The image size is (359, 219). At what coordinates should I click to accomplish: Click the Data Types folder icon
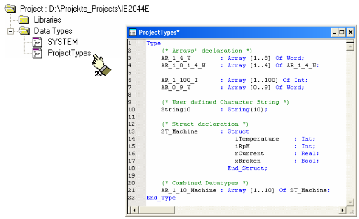(x=24, y=31)
